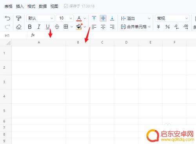Click the text overflow icon beside 溢出
196x144 pixels.
123,18
